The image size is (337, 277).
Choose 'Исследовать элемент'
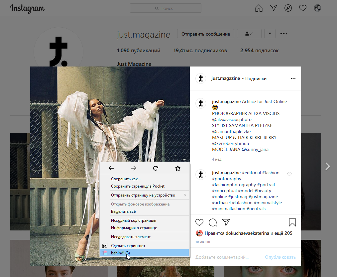[145, 237]
